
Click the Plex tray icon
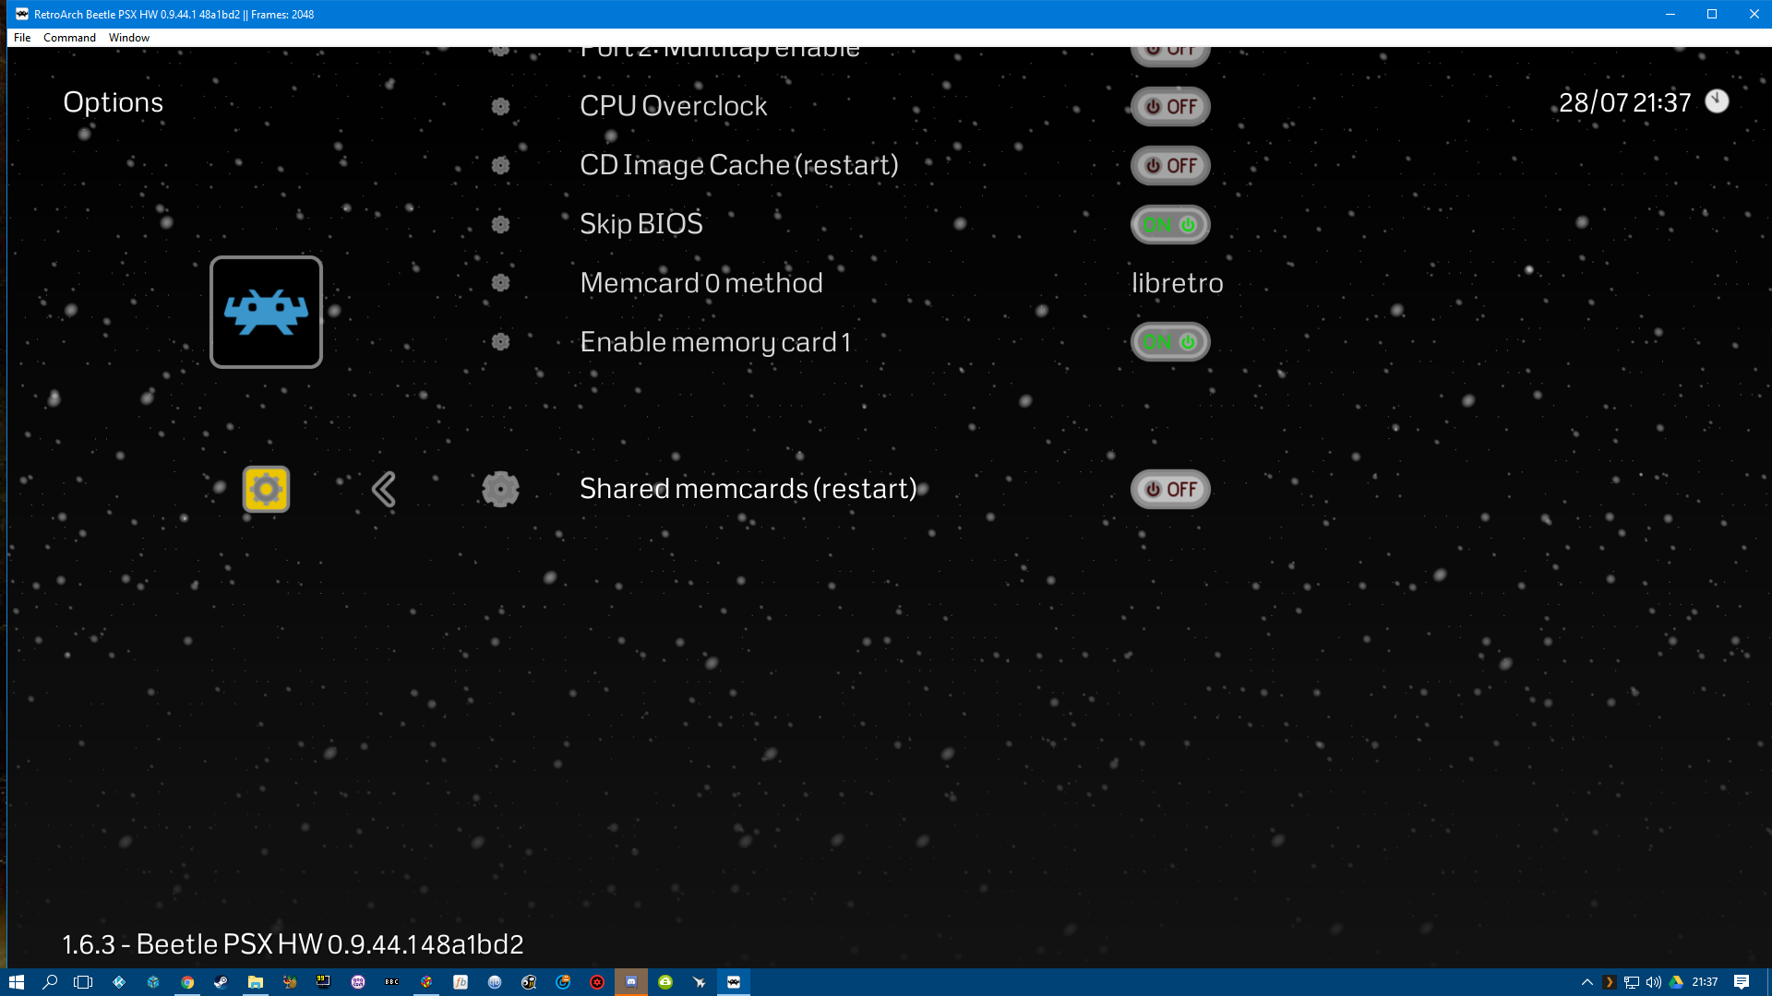(x=1610, y=982)
